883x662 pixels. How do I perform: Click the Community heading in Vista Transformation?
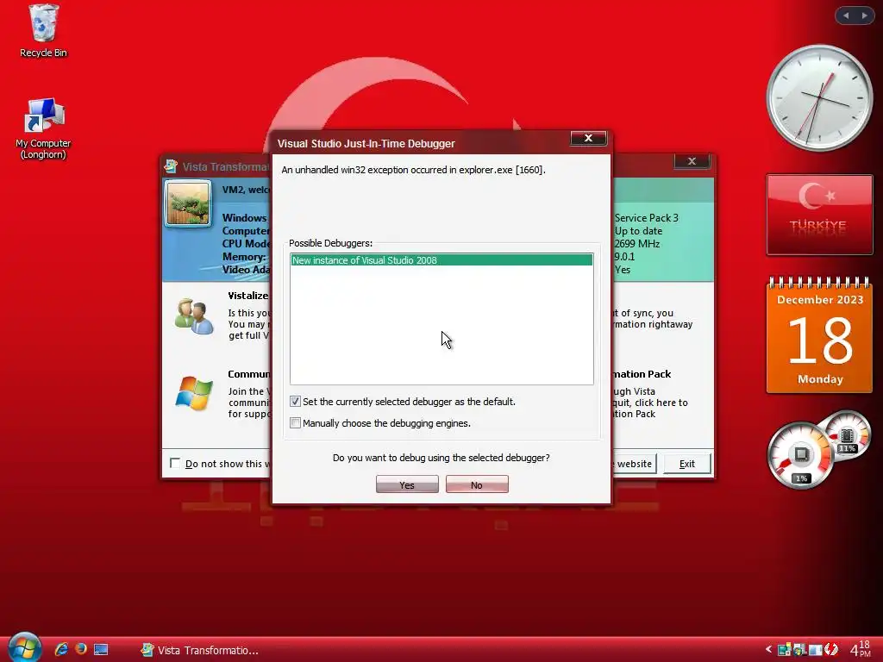[249, 374]
